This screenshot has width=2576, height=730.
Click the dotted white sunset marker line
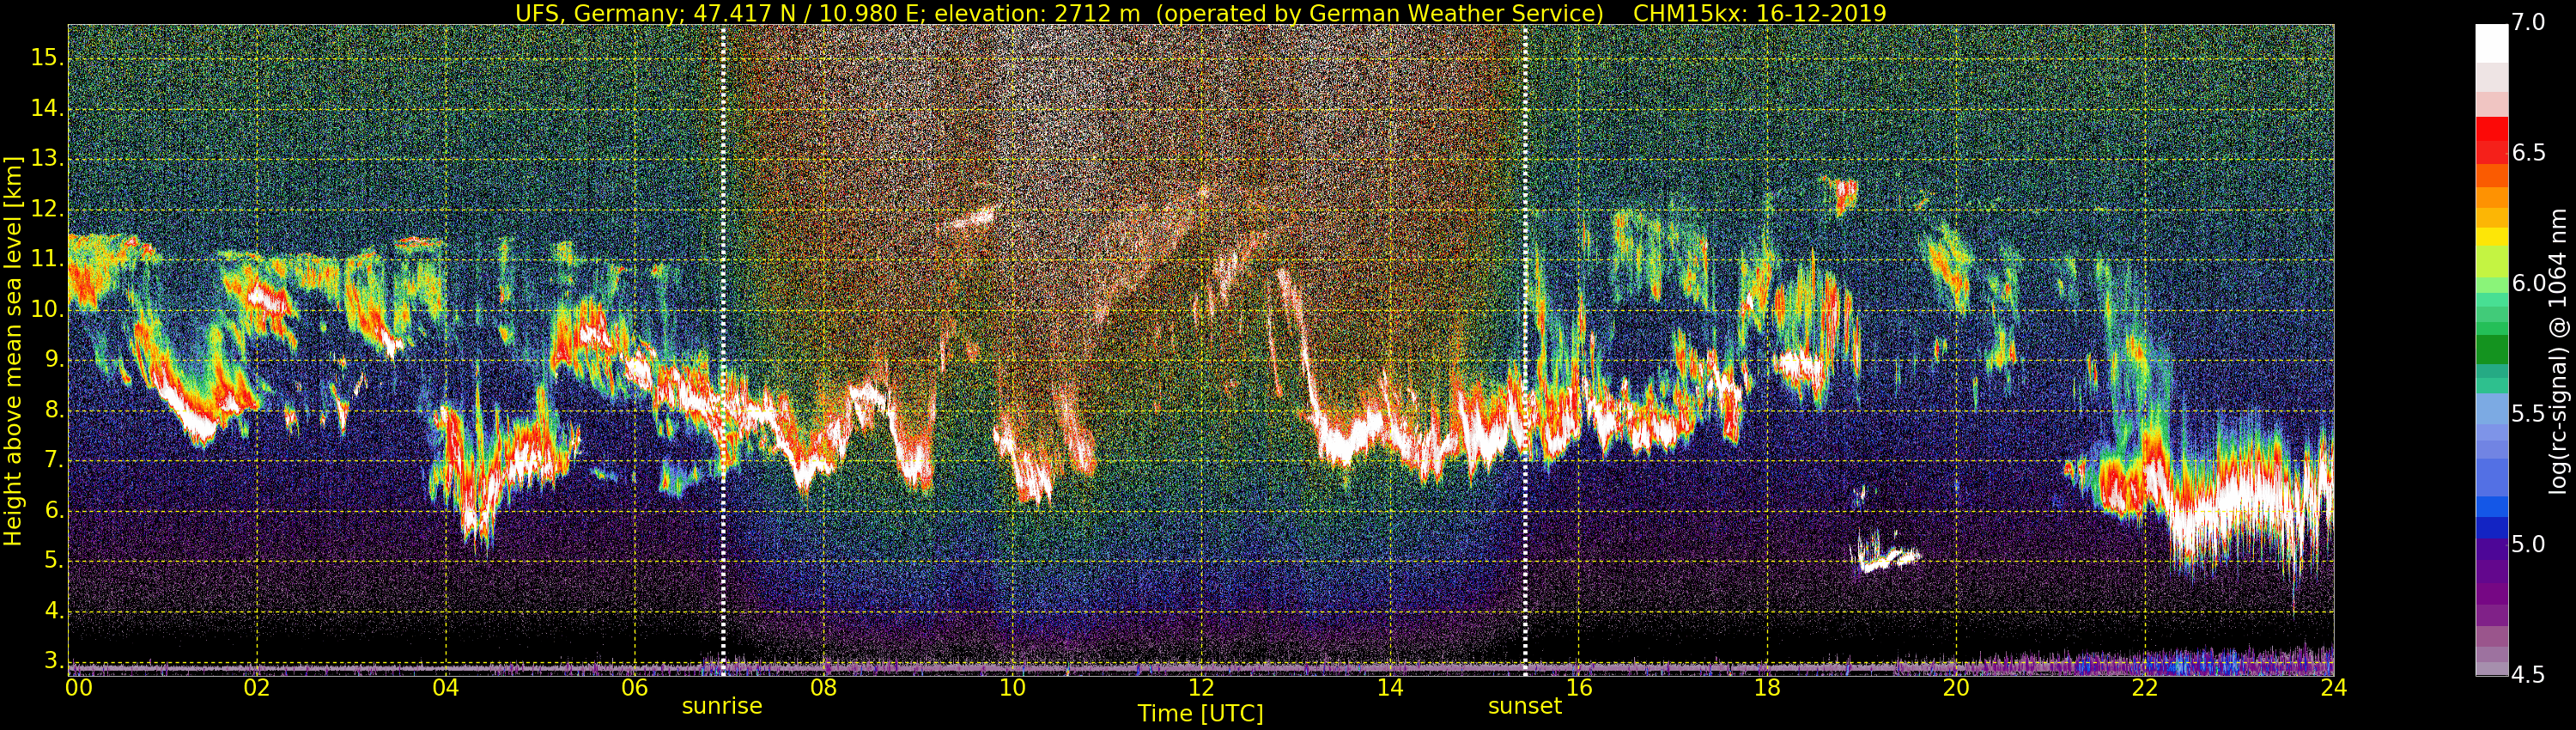pyautogui.click(x=1525, y=350)
